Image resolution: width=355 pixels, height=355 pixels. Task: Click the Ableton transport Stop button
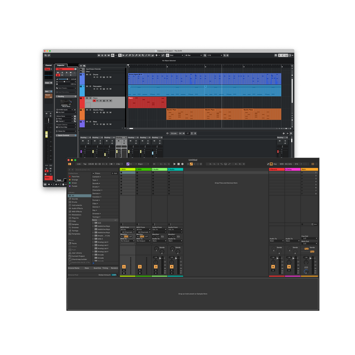point(178,164)
